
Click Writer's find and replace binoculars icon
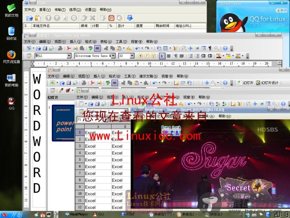click(x=184, y=48)
